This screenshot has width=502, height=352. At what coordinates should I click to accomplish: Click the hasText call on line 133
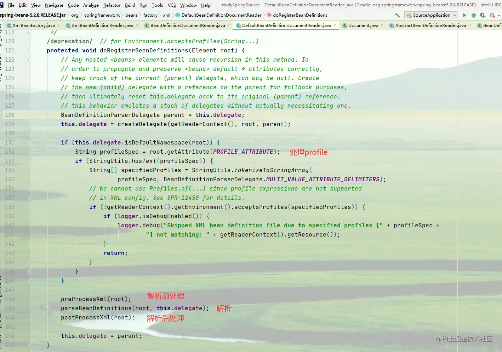point(144,161)
